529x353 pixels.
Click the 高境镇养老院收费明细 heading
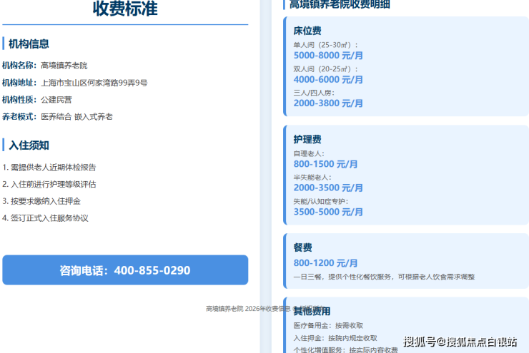click(340, 4)
